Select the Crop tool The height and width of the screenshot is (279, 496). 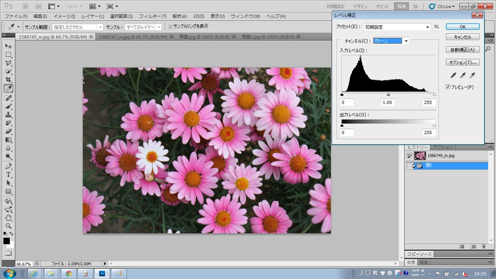(8, 79)
